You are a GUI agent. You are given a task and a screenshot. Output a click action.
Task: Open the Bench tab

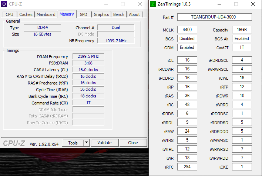click(119, 14)
